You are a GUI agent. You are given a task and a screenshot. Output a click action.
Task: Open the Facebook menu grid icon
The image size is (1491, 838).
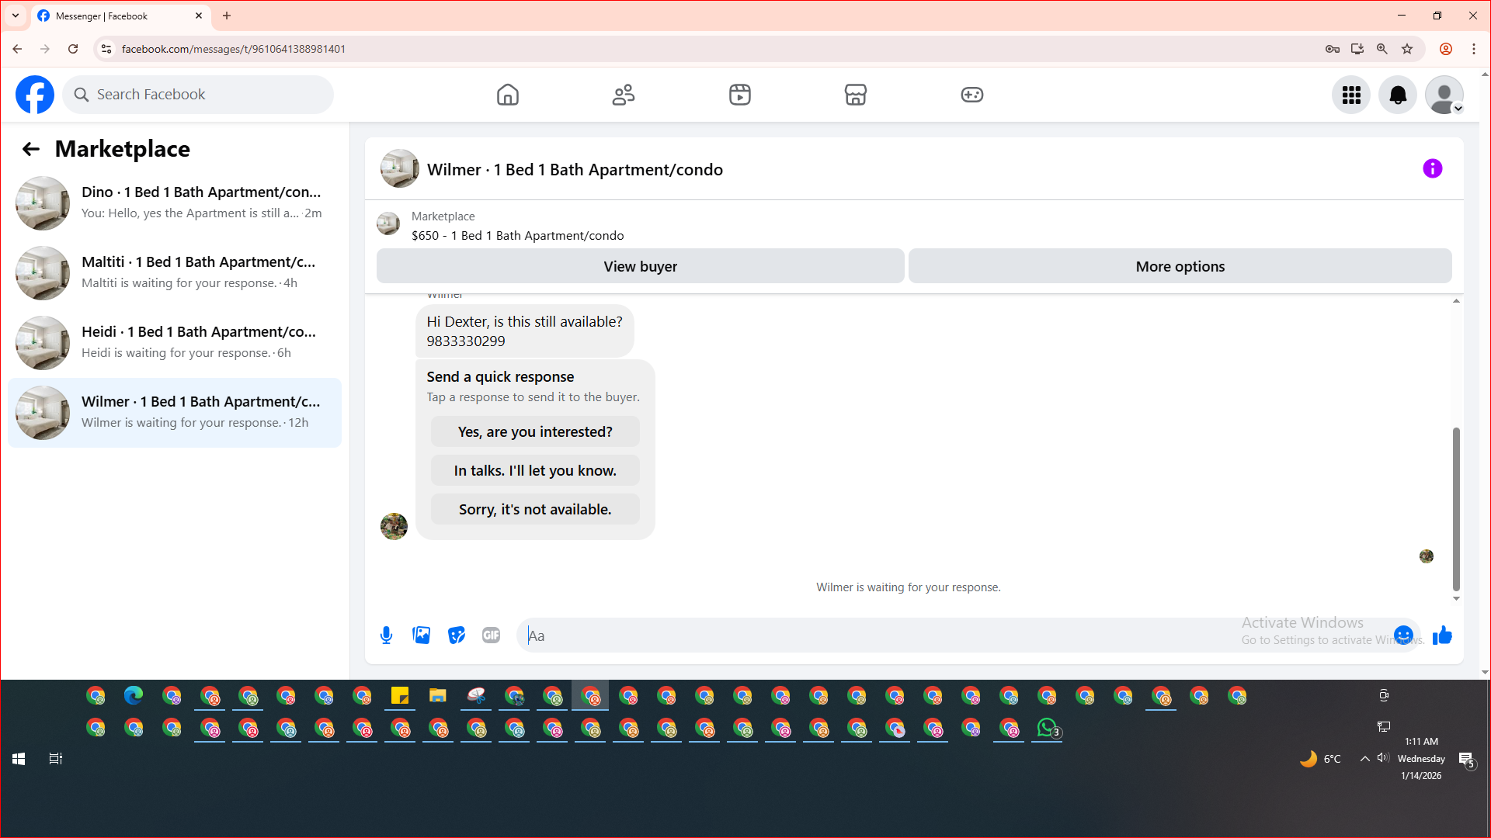click(x=1351, y=95)
